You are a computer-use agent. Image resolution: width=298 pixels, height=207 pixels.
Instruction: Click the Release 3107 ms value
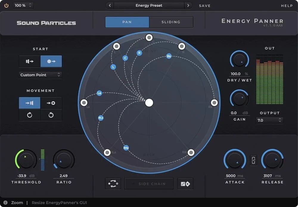272,176
